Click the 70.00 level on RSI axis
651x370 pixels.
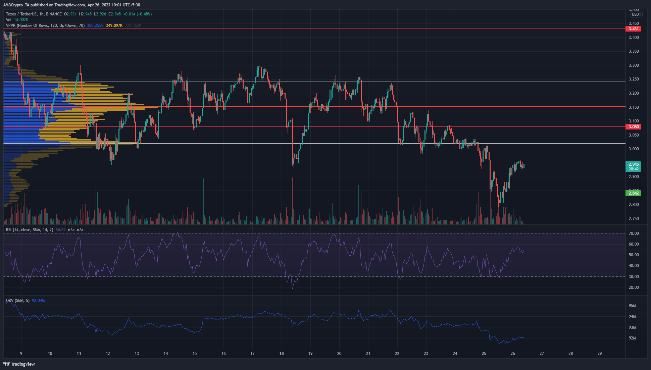coord(634,233)
